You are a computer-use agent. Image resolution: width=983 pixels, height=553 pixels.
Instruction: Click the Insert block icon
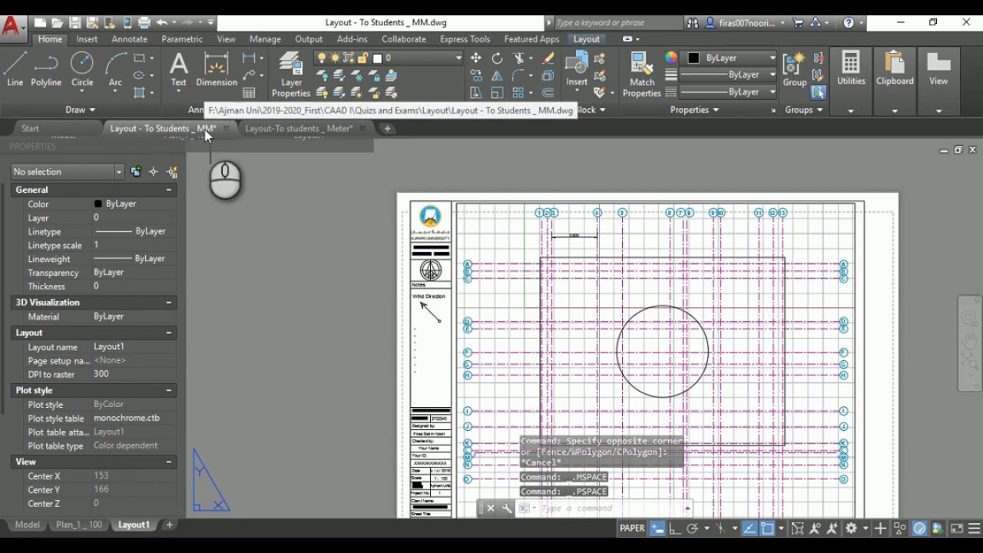pos(577,69)
